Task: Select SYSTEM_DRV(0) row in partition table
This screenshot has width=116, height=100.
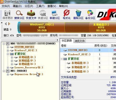Action: tap(88, 50)
